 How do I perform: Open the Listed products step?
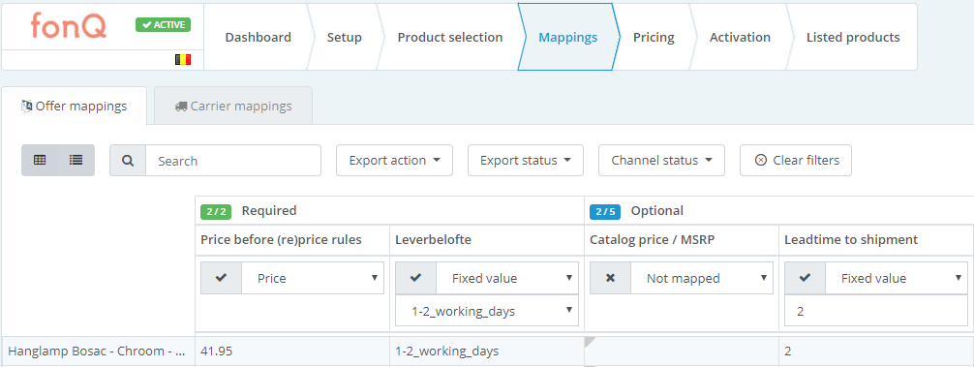tap(853, 37)
